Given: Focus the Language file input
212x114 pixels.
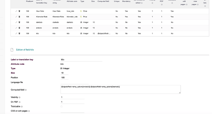Looking at the screenshot, I should pyautogui.click(x=75, y=82).
